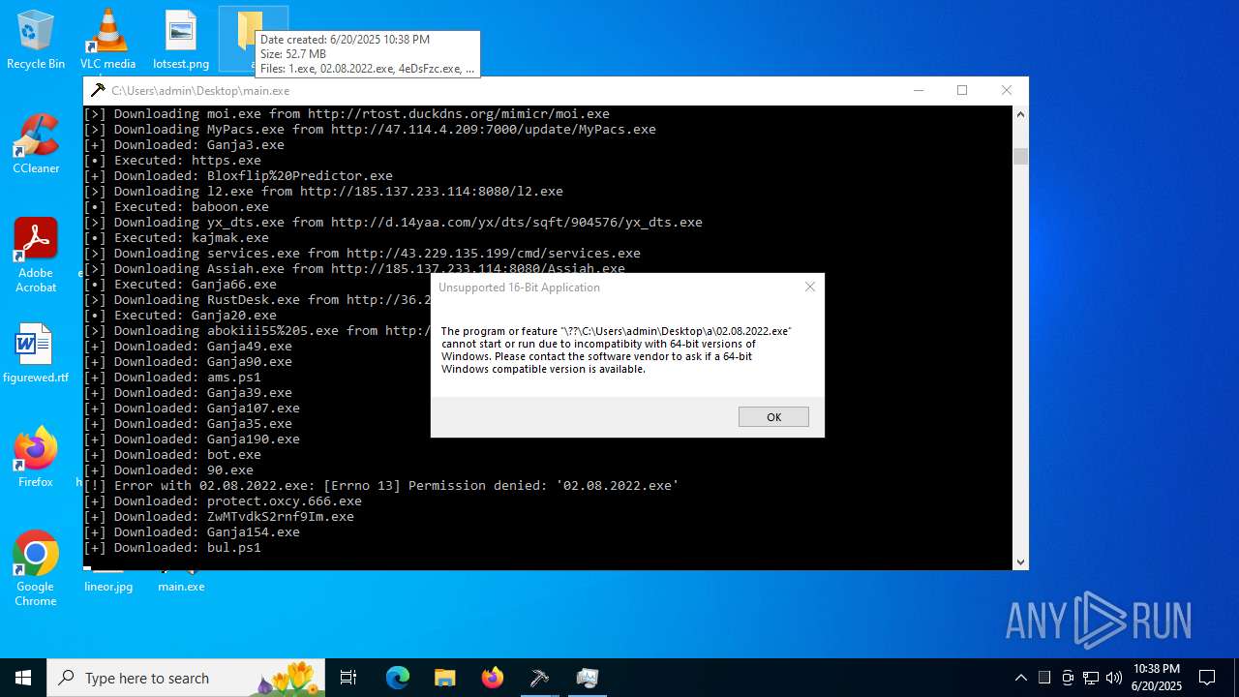Click the "Downloaded: Bloxflip%20Predictor.exe" line
This screenshot has height=697, width=1239.
pos(238,175)
